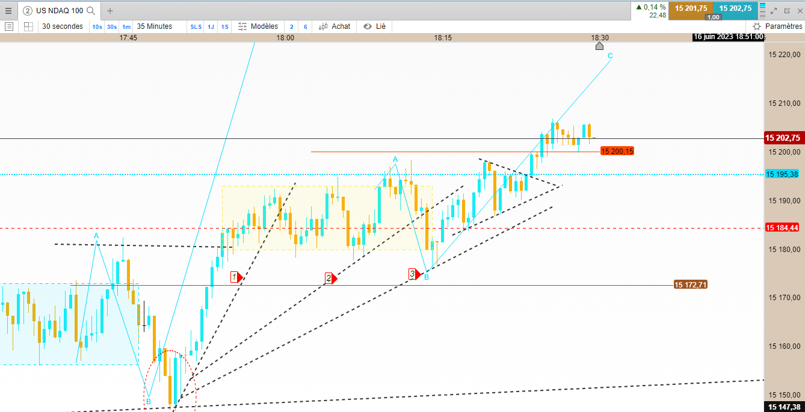
Task: Add a new chart tab
Action: click(110, 11)
